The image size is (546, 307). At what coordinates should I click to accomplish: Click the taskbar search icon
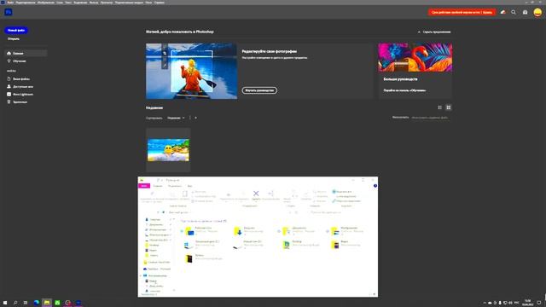[15, 303]
